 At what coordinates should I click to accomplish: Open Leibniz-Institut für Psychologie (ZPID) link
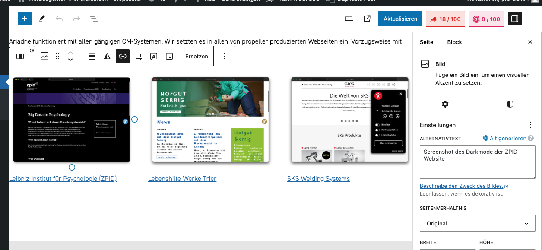63,178
